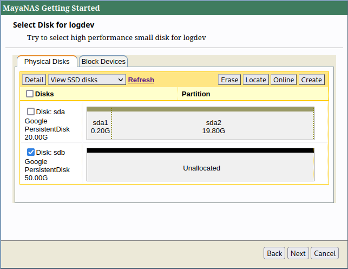Open the View SSD disks dropdown

click(87, 80)
